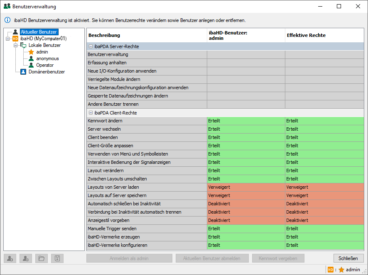Collapse the ibaHD (MyComputer01) tree node
This screenshot has width=368, height=275.
[x=7, y=39]
